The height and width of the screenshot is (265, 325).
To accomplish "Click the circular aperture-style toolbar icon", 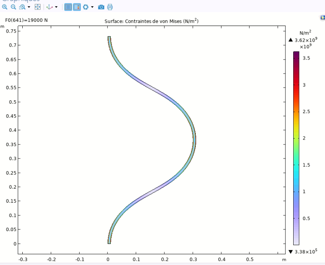I will coord(86,7).
